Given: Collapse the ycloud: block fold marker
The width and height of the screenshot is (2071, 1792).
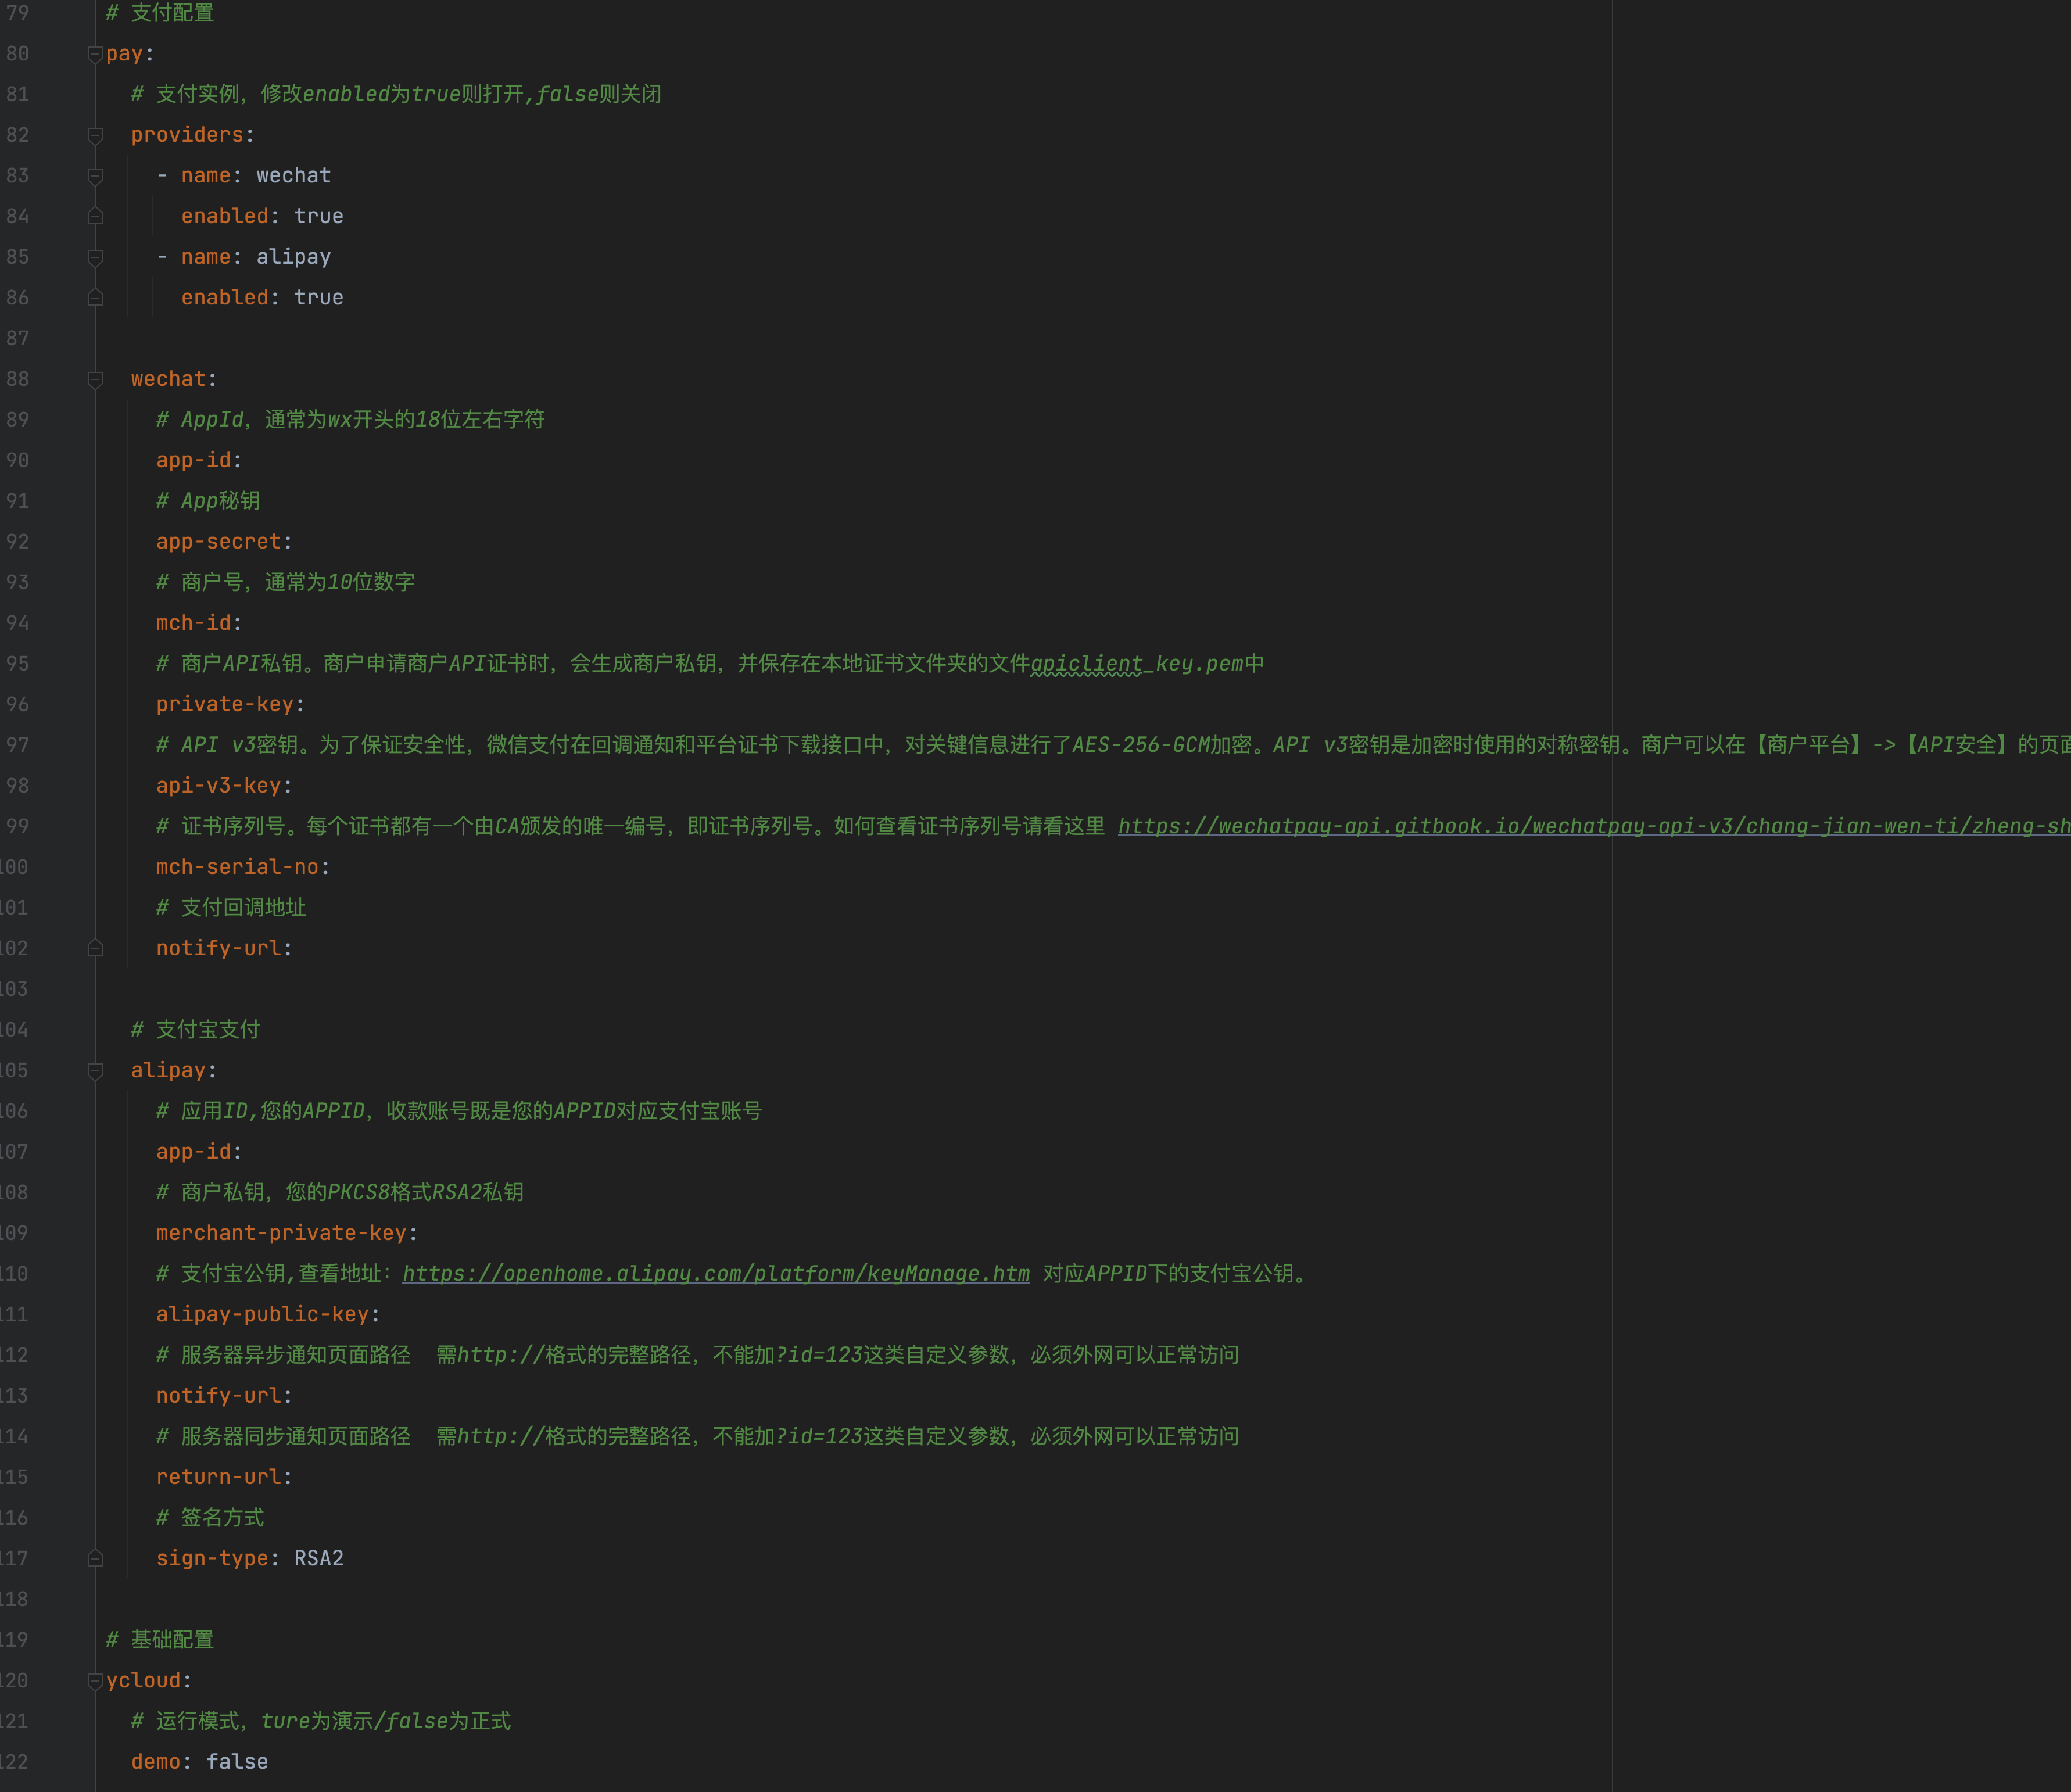Looking at the screenshot, I should point(95,1681).
